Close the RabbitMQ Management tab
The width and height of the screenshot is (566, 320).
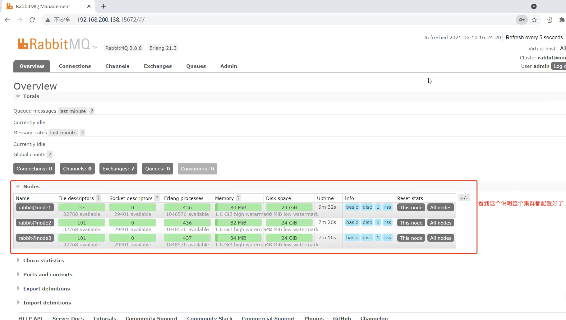89,6
